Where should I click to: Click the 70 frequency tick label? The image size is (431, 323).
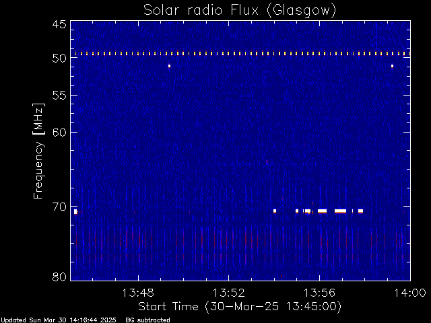(59, 207)
